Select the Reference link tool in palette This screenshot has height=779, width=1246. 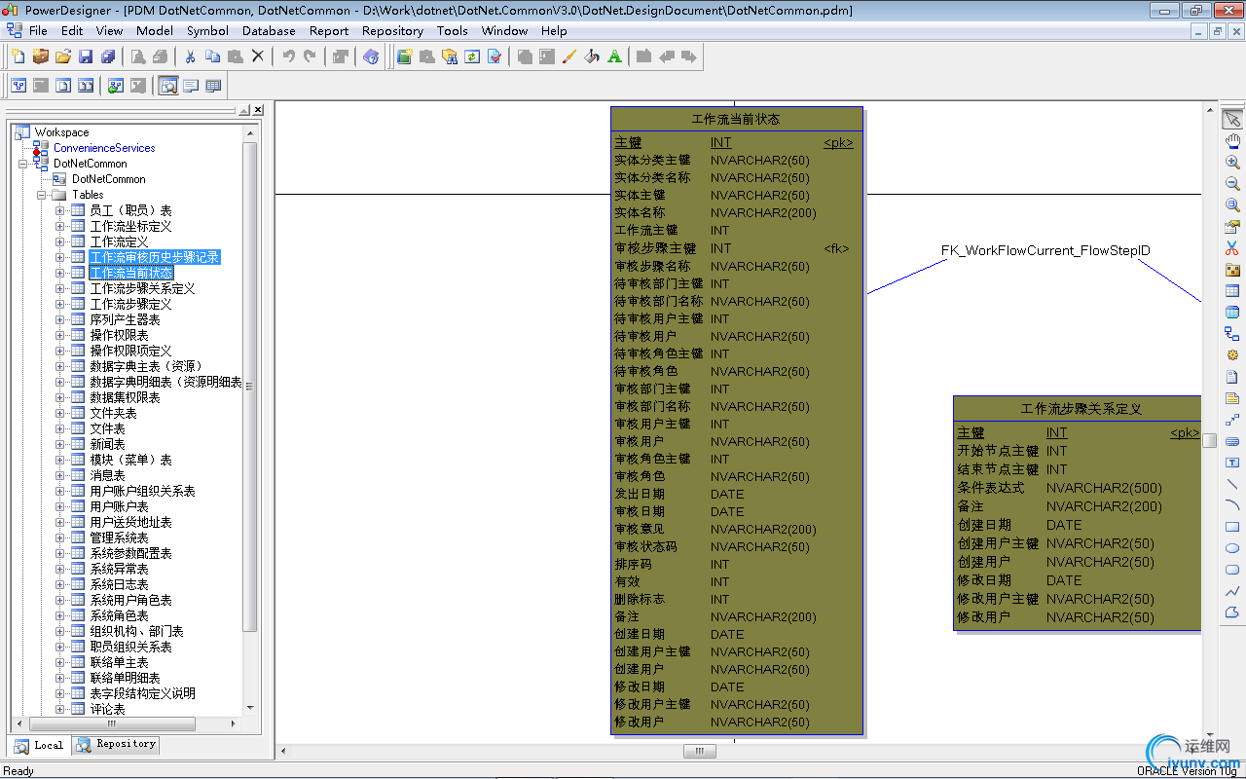pyautogui.click(x=1232, y=333)
